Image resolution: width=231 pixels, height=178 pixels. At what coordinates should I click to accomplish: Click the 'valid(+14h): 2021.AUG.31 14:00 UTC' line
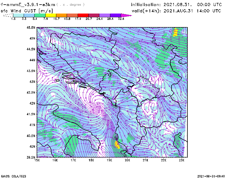click(x=176, y=11)
